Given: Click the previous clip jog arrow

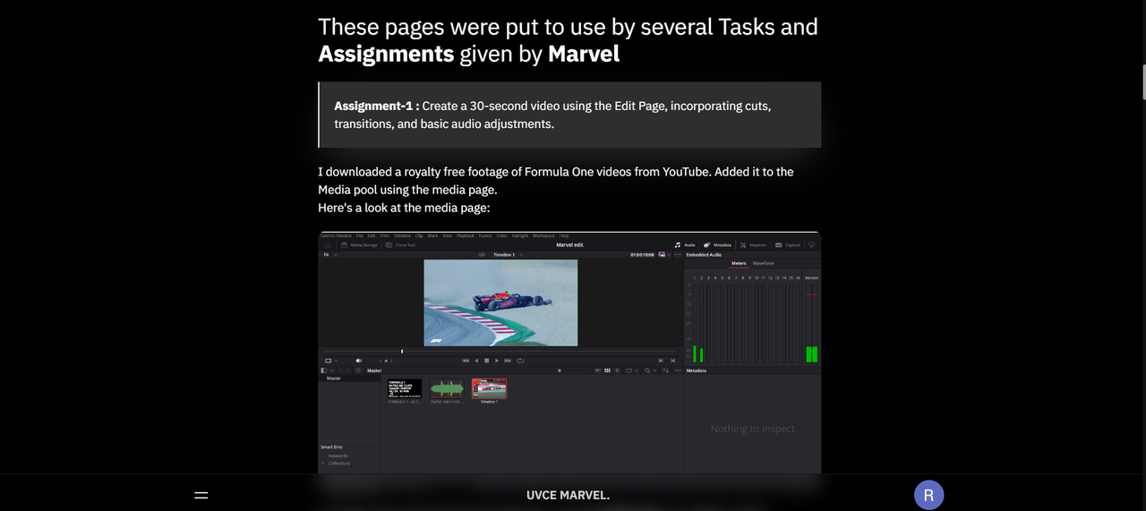Looking at the screenshot, I should pos(381,361).
